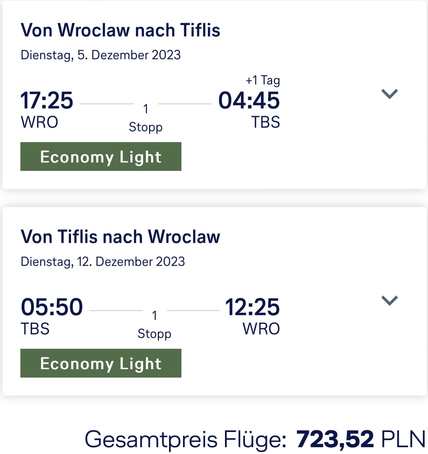Open the Von Tiflis nach Wroclaw heading
Image resolution: width=428 pixels, height=454 pixels.
[x=120, y=237]
